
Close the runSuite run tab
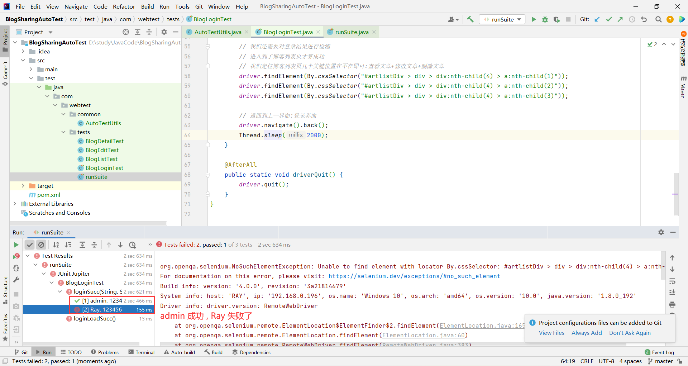(68, 232)
